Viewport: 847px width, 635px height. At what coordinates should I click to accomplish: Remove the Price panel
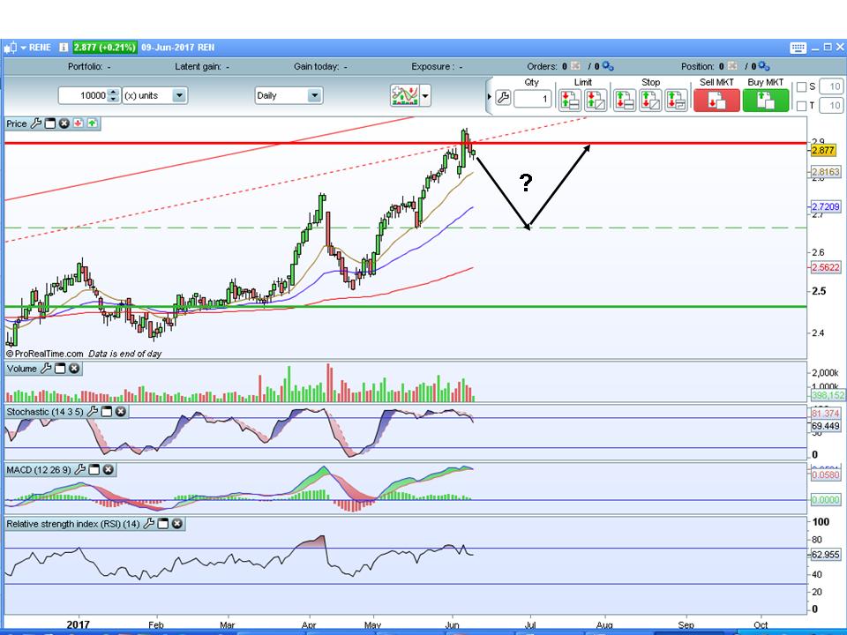point(64,123)
